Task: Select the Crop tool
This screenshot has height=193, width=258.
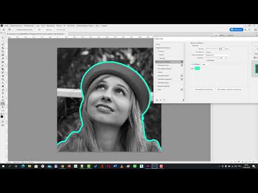Action: 3,51
